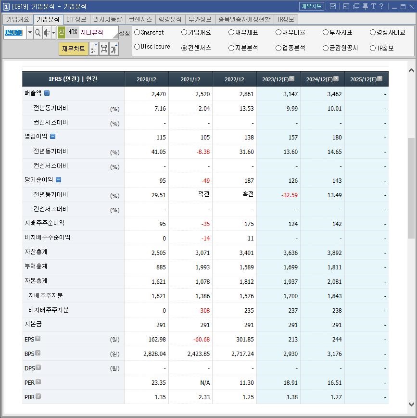Collapse the 당기순이익 row group
Image resolution: width=417 pixels, height=418 pixels.
pos(58,180)
